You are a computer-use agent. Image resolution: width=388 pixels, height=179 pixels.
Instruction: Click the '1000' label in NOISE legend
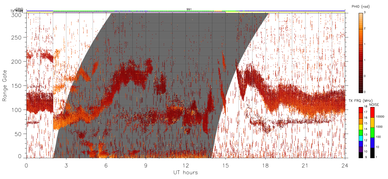coord(379,127)
